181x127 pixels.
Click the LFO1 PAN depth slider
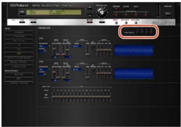110,50
